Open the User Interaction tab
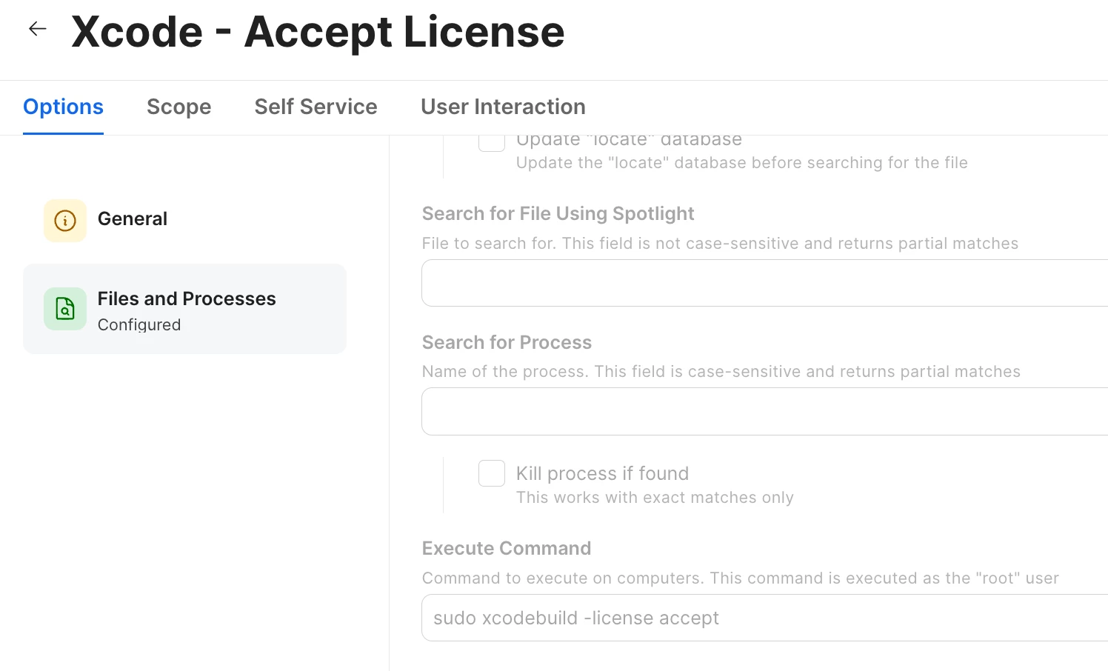Image resolution: width=1108 pixels, height=671 pixels. pyautogui.click(x=503, y=107)
